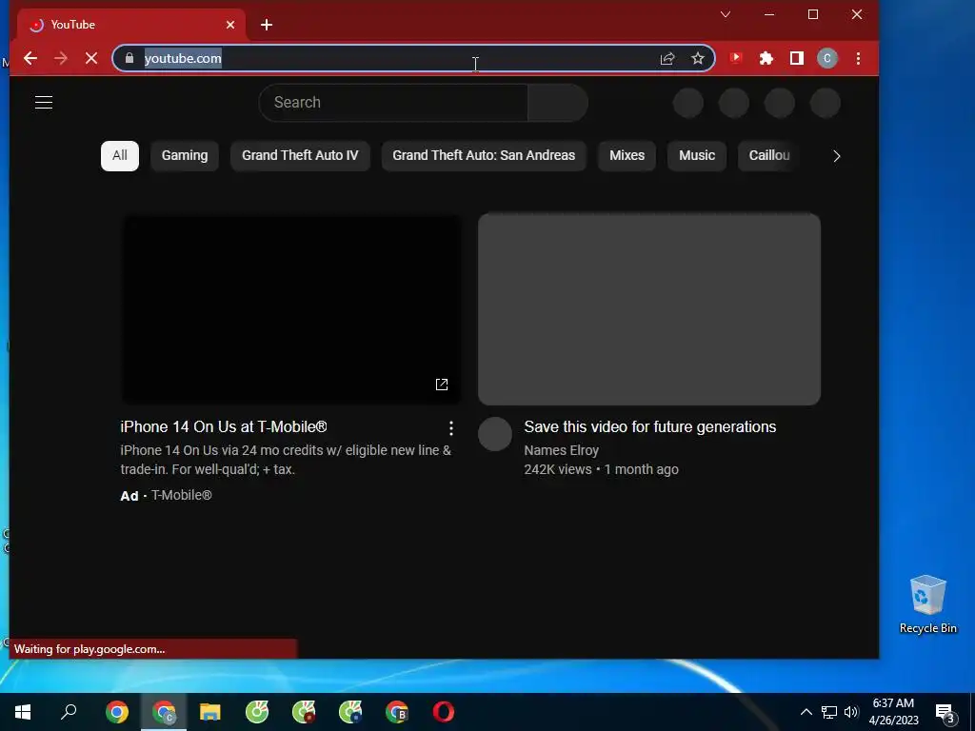Image resolution: width=975 pixels, height=731 pixels.
Task: Select the All category chip
Action: (x=120, y=155)
